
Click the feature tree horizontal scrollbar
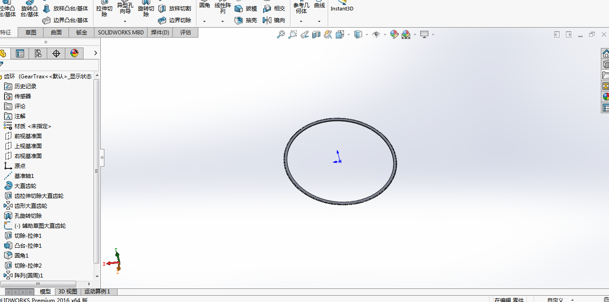[x=38, y=284]
